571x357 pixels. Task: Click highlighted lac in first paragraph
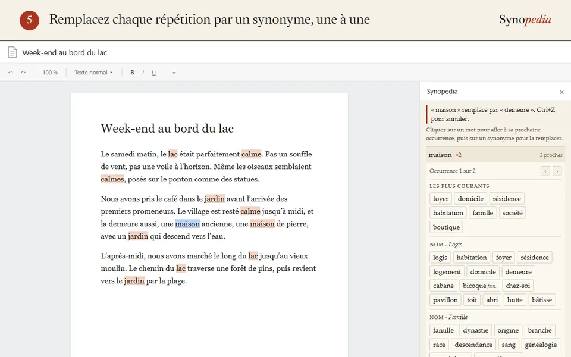[x=172, y=154]
